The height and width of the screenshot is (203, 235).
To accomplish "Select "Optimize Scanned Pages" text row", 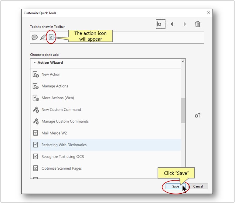I will pyautogui.click(x=106, y=168).
